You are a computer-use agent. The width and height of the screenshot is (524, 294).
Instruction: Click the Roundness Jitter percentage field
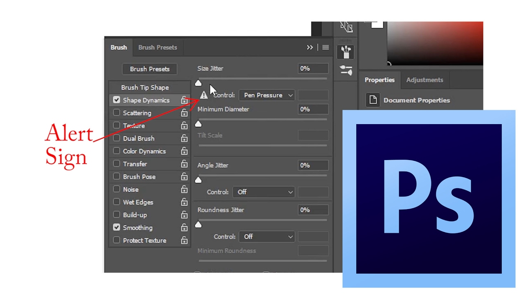[x=313, y=210]
